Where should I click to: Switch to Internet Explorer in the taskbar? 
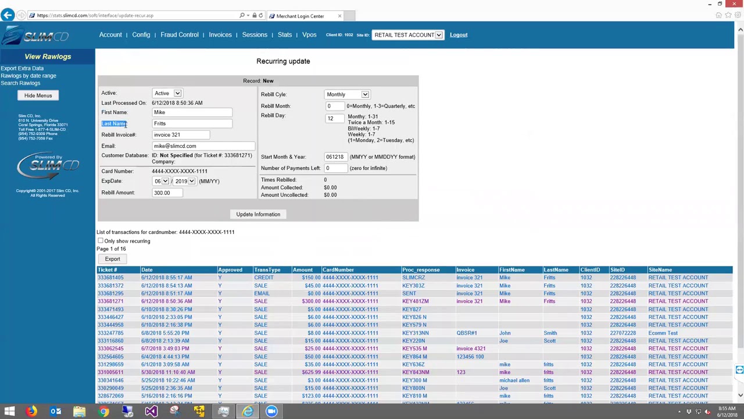(248, 411)
